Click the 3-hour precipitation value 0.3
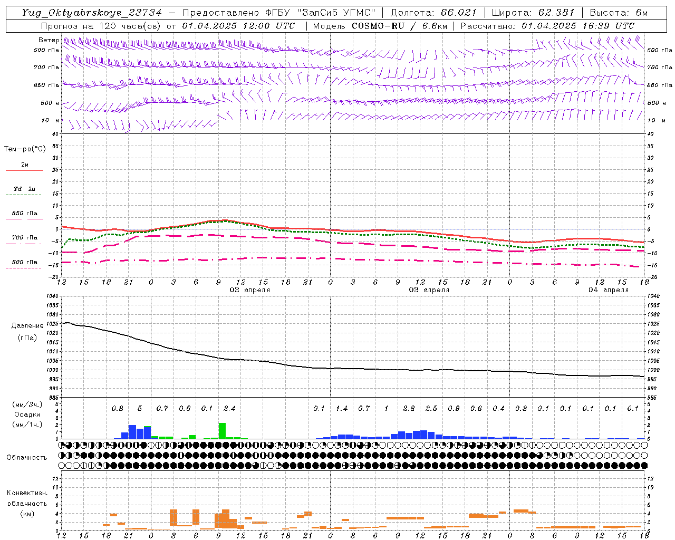Screen dimensions: 675x540 (x=521, y=409)
